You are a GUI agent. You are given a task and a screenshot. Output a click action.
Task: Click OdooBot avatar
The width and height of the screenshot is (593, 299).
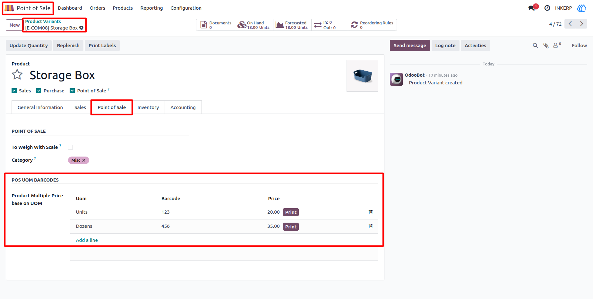coord(396,79)
